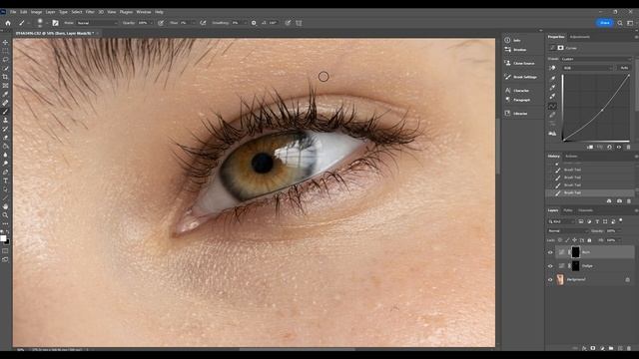Viewport: 639px width, 359px height.
Task: Pick the white point eyedropper in Curves
Action: [552, 97]
